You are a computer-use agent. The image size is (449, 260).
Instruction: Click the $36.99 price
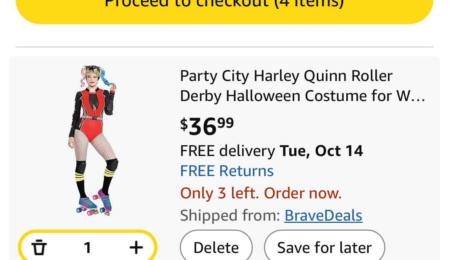pos(207,126)
